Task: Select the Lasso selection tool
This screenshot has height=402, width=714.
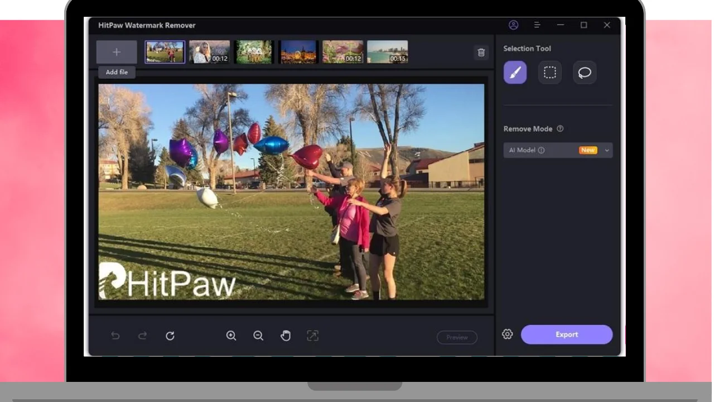Action: 585,73
